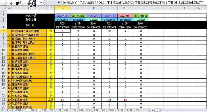Click the MO NO. label cell
Image resolution: width=207 pixels, height=112 pixels.
[x=30, y=25]
